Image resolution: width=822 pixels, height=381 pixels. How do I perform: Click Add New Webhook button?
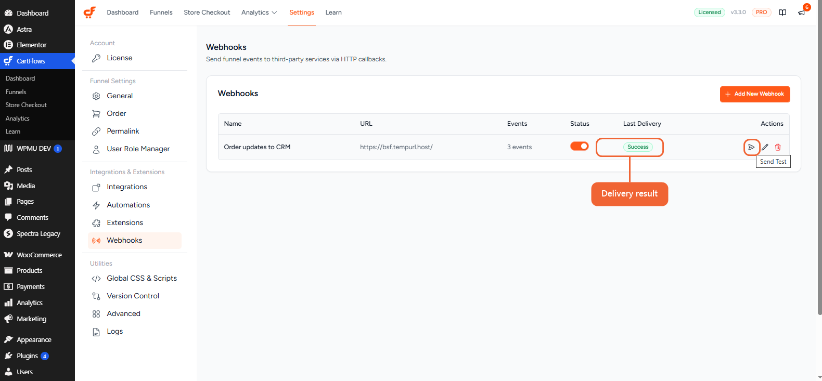click(x=755, y=94)
